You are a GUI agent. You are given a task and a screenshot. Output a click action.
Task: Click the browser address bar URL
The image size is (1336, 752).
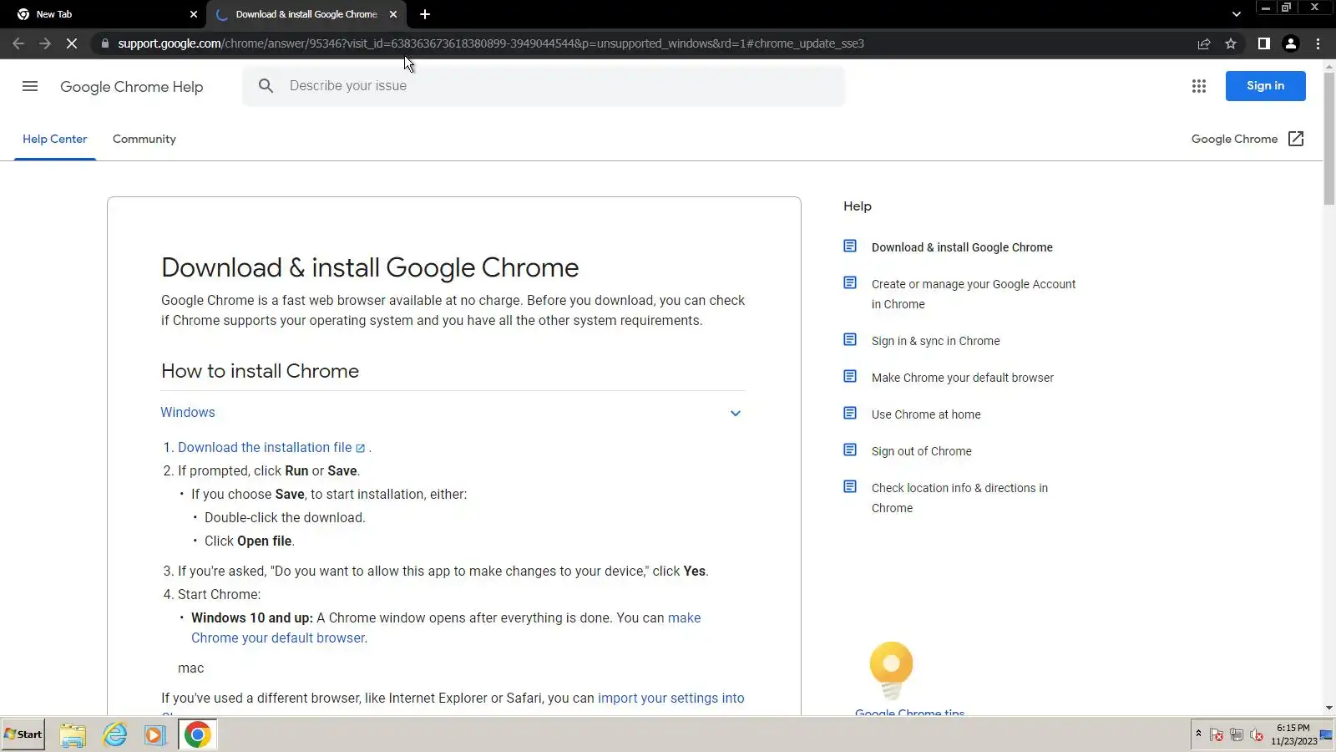point(491,43)
